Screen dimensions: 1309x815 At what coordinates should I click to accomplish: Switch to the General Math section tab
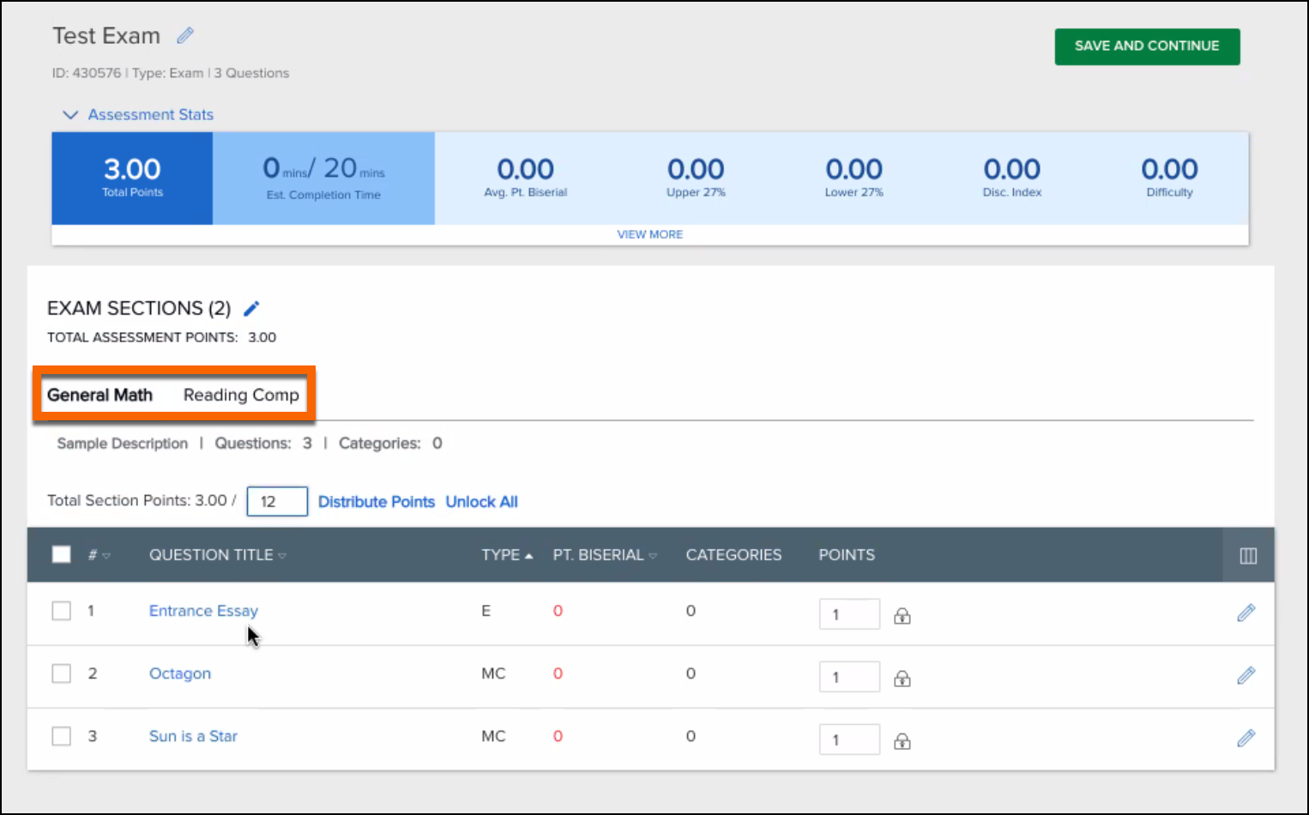(x=100, y=395)
